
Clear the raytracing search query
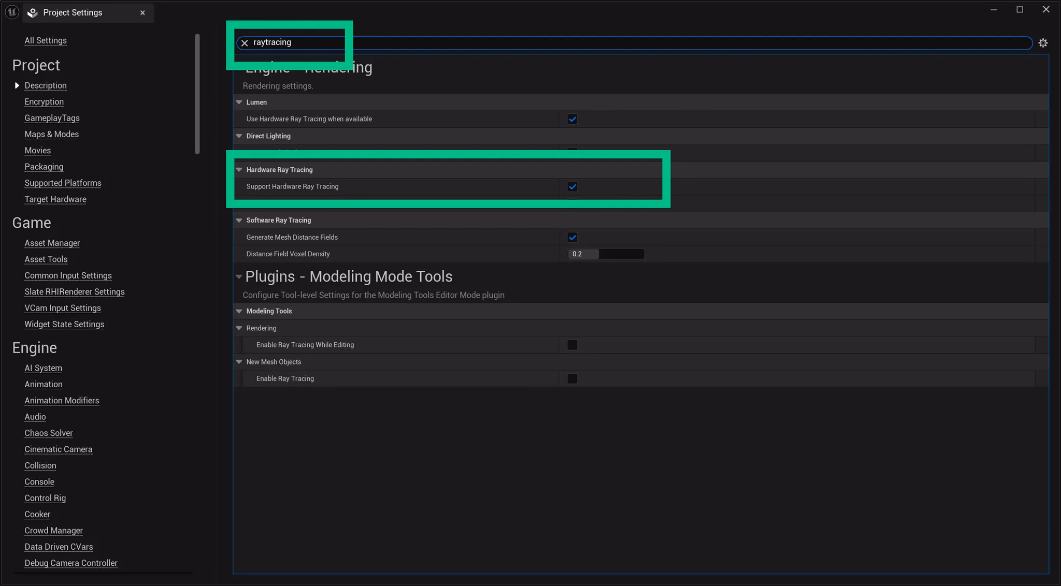(x=244, y=43)
